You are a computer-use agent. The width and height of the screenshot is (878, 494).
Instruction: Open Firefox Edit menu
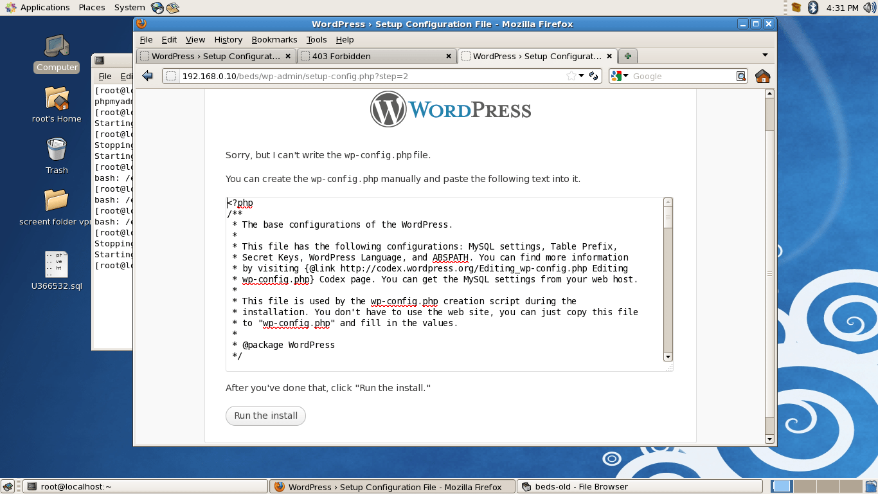tap(169, 39)
